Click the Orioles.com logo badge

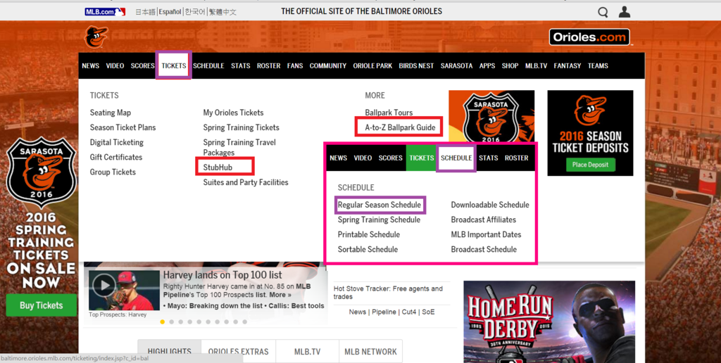click(x=589, y=37)
